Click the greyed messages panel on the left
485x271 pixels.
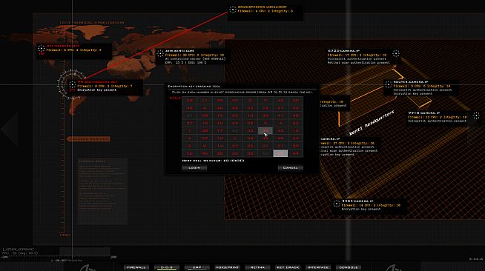click(x=102, y=191)
